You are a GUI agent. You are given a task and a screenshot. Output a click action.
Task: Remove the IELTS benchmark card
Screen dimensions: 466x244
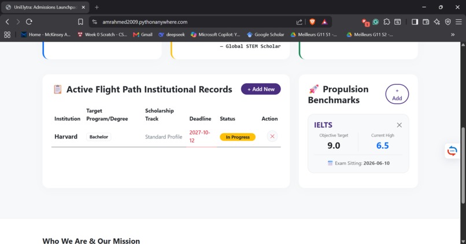[399, 125]
